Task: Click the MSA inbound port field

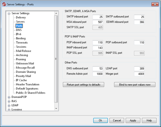Action: point(98,22)
